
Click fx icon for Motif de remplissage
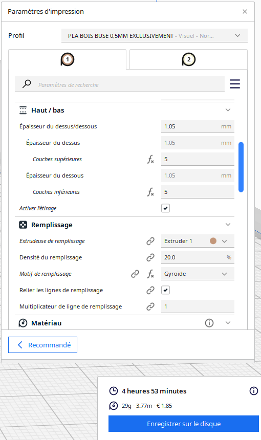coord(150,274)
